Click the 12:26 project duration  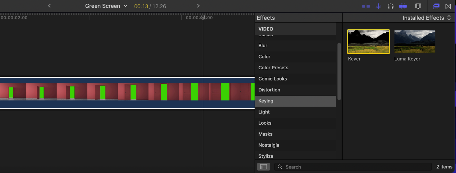pyautogui.click(x=159, y=6)
